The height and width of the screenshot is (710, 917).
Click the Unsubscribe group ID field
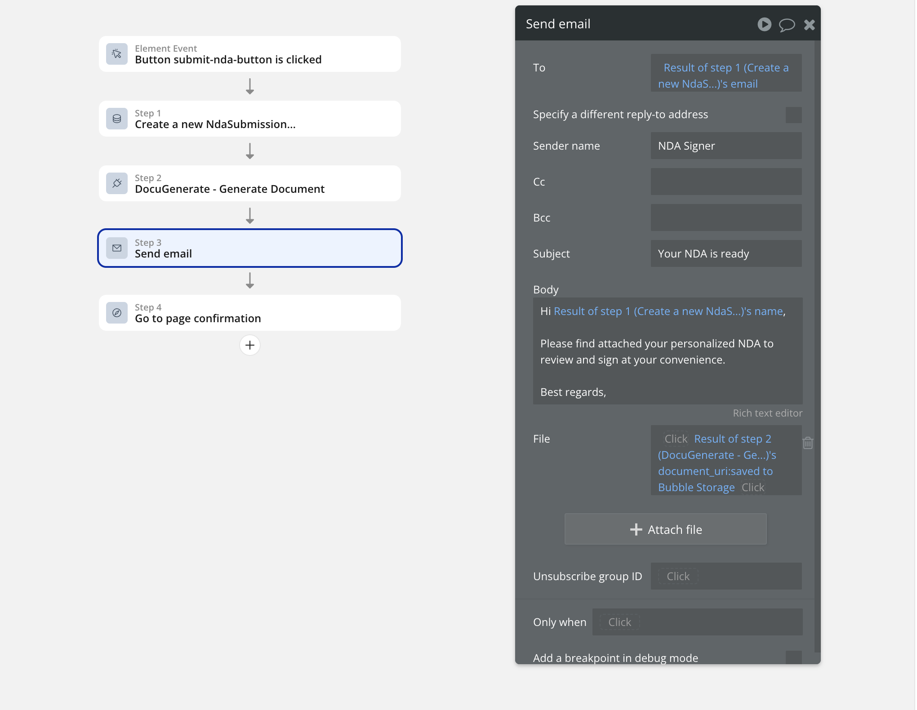pos(726,576)
